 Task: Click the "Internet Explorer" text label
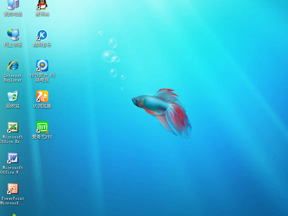tap(13, 78)
